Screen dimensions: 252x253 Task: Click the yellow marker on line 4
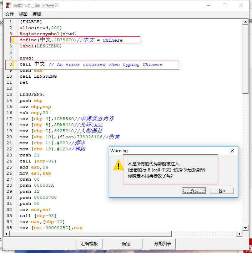pos(14,40)
